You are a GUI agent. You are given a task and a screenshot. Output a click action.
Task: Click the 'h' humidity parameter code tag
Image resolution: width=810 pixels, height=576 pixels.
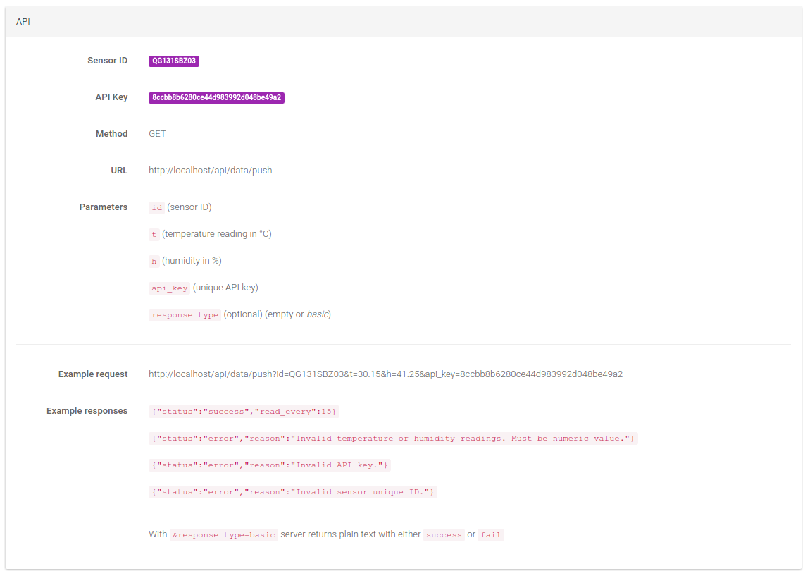tap(154, 262)
